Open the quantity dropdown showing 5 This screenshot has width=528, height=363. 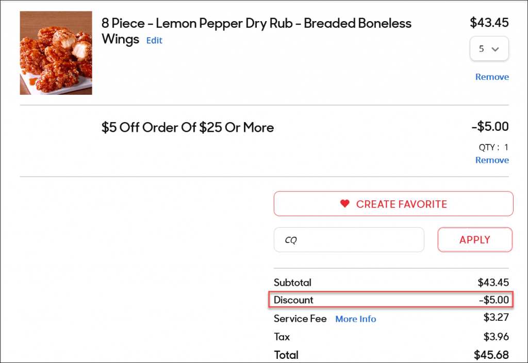click(489, 49)
